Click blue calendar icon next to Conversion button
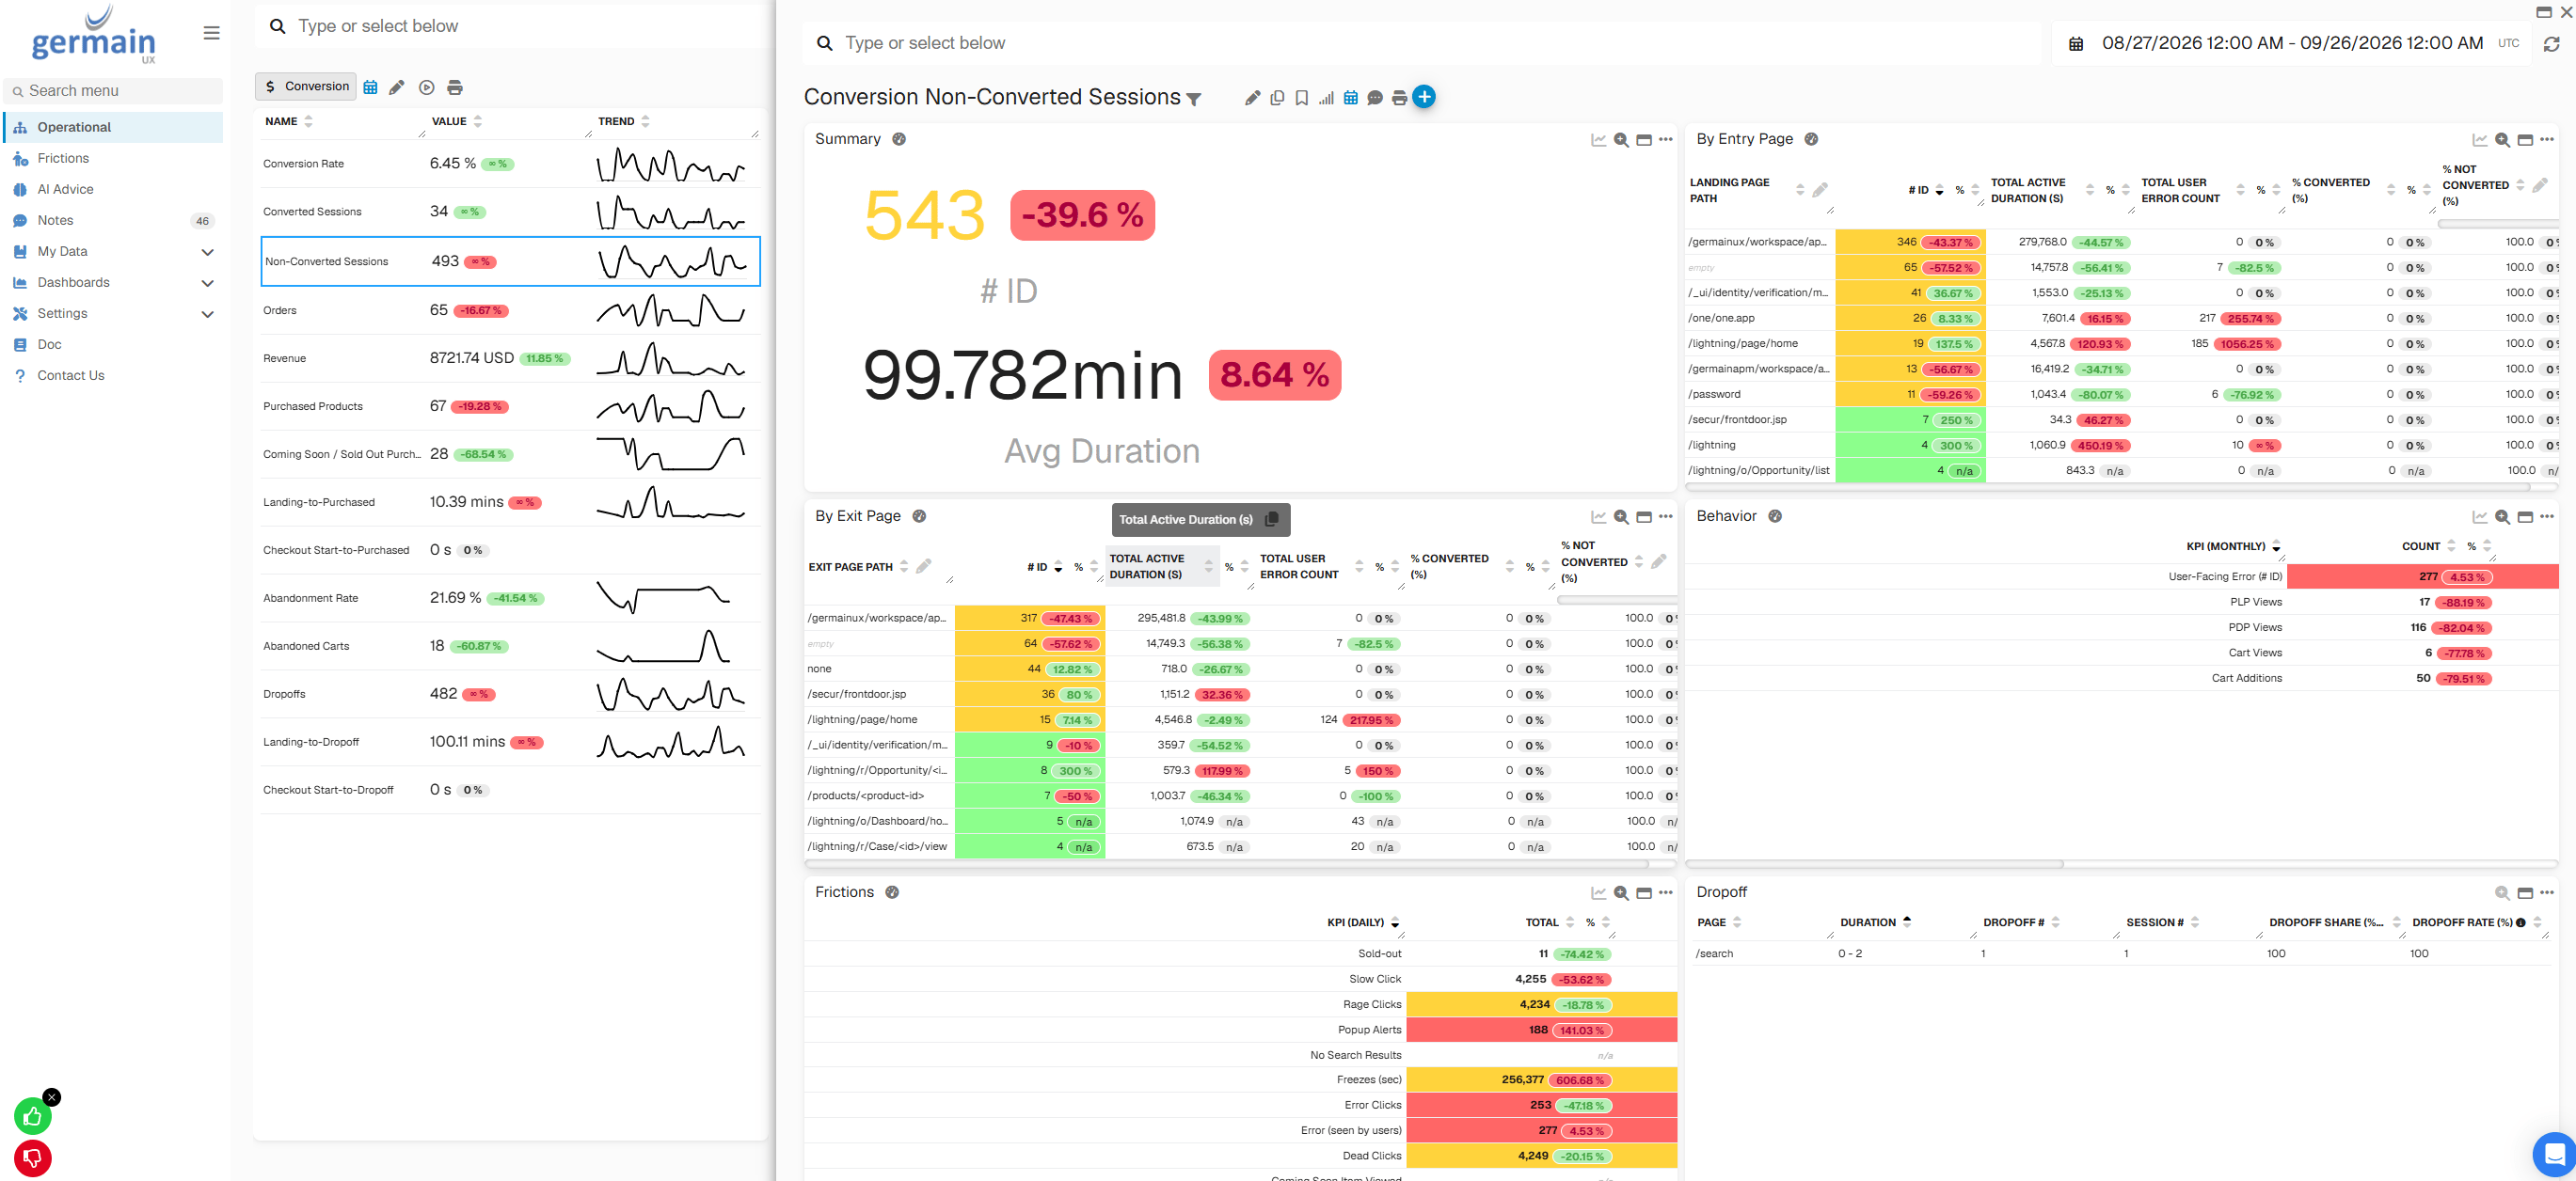The width and height of the screenshot is (2576, 1181). tap(370, 88)
